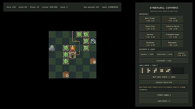This screenshot has width=195, height=109.
Task: Select the square wall piece
Action: pos(161,71)
